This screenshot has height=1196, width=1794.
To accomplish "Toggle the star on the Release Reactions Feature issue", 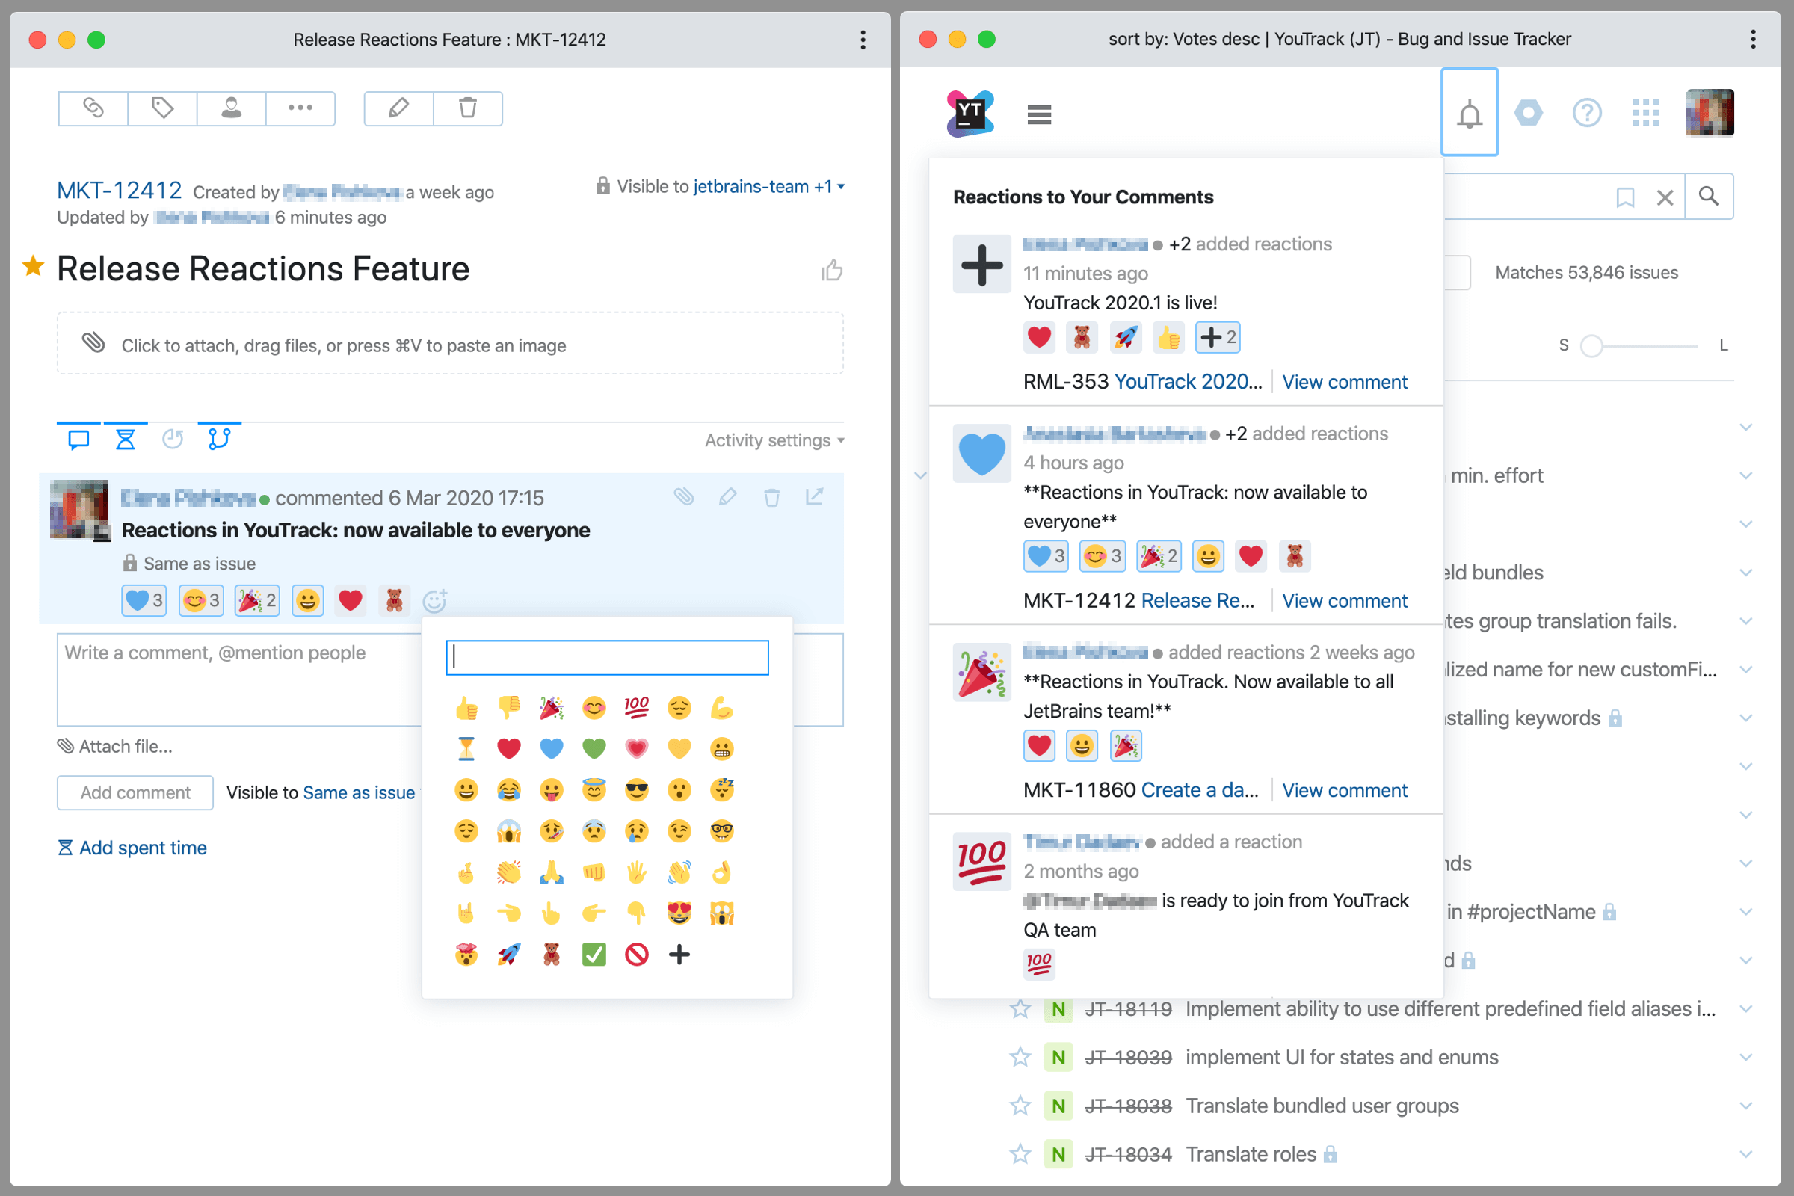I will (33, 266).
